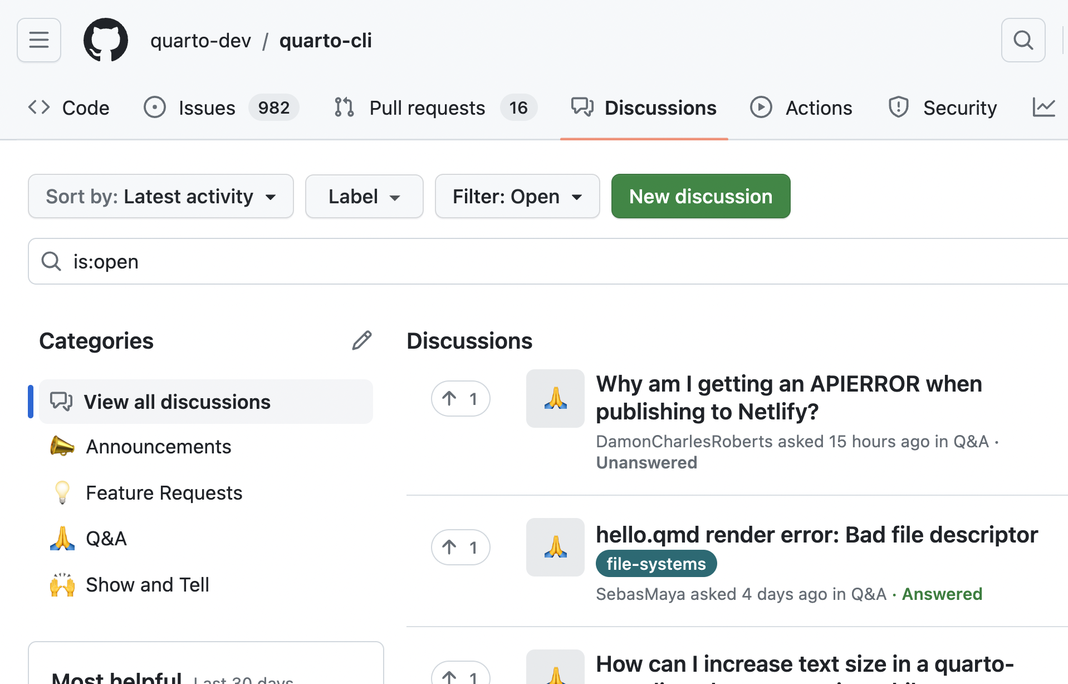This screenshot has width=1068, height=684.
Task: Open the Filter: Open dropdown
Action: click(517, 197)
